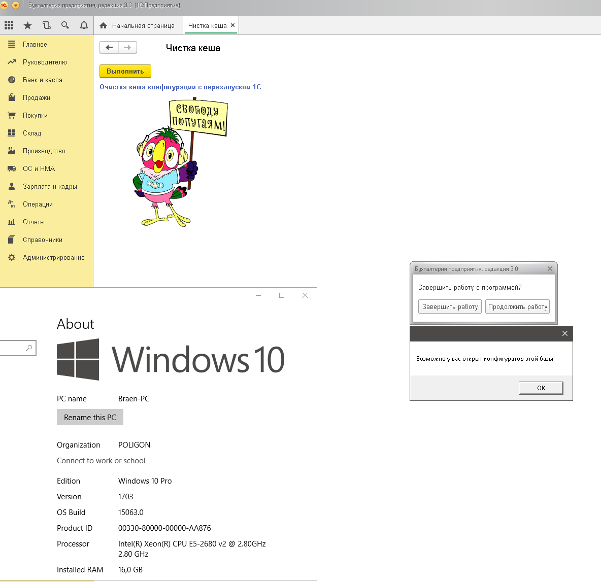Click the Продажи bag icon
Viewport: 601px width, 582px height.
tap(12, 97)
